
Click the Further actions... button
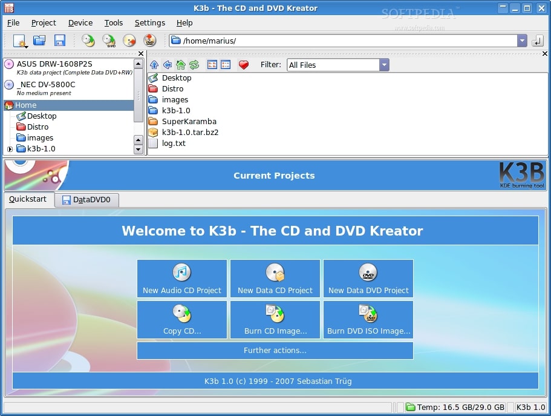tap(275, 351)
